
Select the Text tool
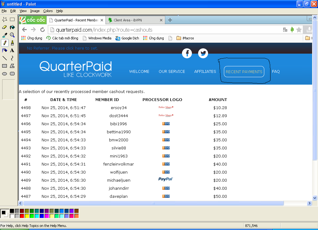(12, 50)
